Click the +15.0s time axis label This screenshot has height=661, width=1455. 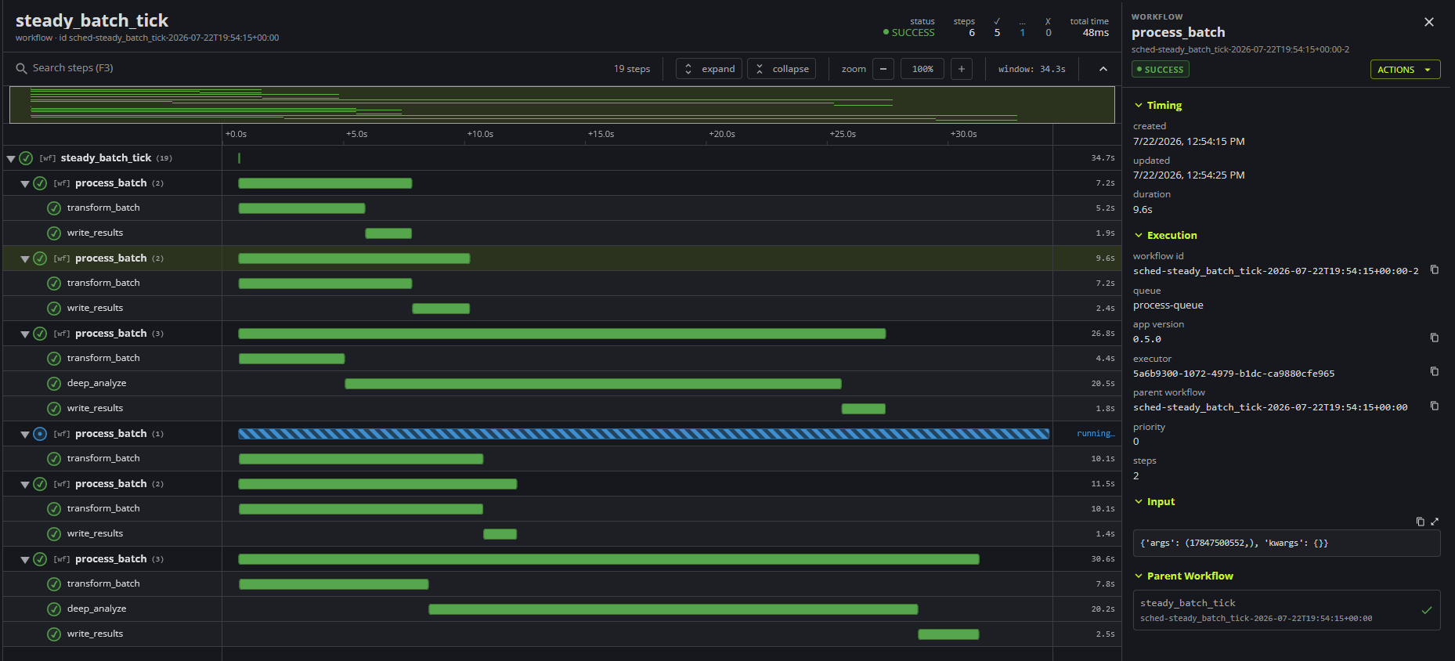point(601,134)
